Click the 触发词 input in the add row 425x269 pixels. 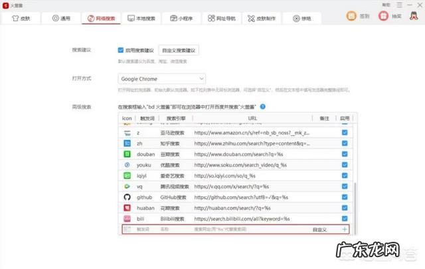tap(143, 229)
